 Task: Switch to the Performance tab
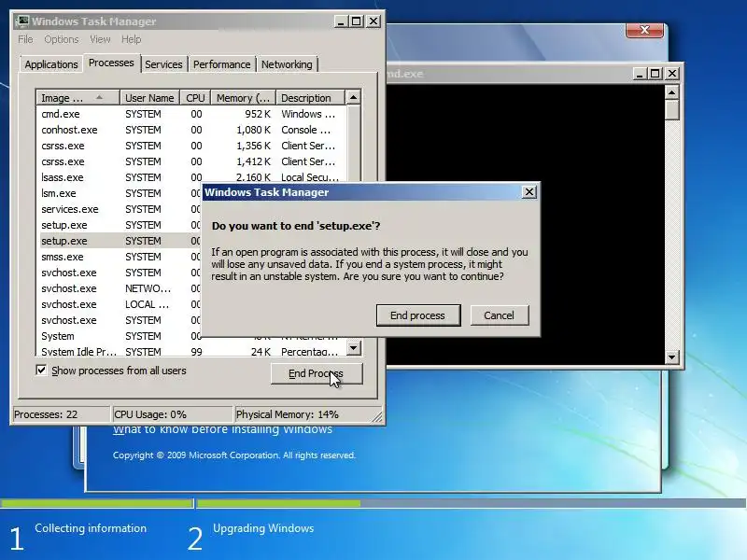pyautogui.click(x=221, y=64)
